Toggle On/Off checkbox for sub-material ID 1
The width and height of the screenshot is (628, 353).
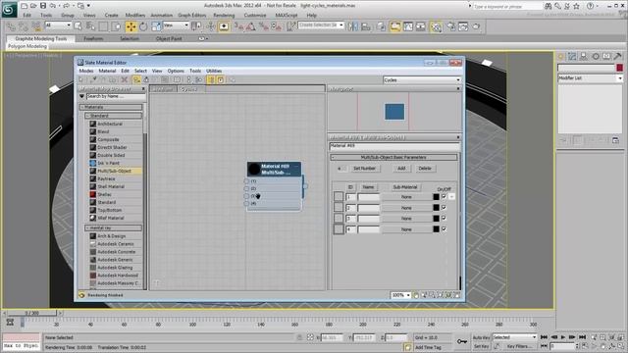coord(444,196)
